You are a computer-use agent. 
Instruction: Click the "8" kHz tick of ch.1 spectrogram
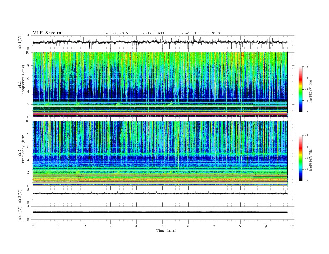pyautogui.click(x=29, y=66)
